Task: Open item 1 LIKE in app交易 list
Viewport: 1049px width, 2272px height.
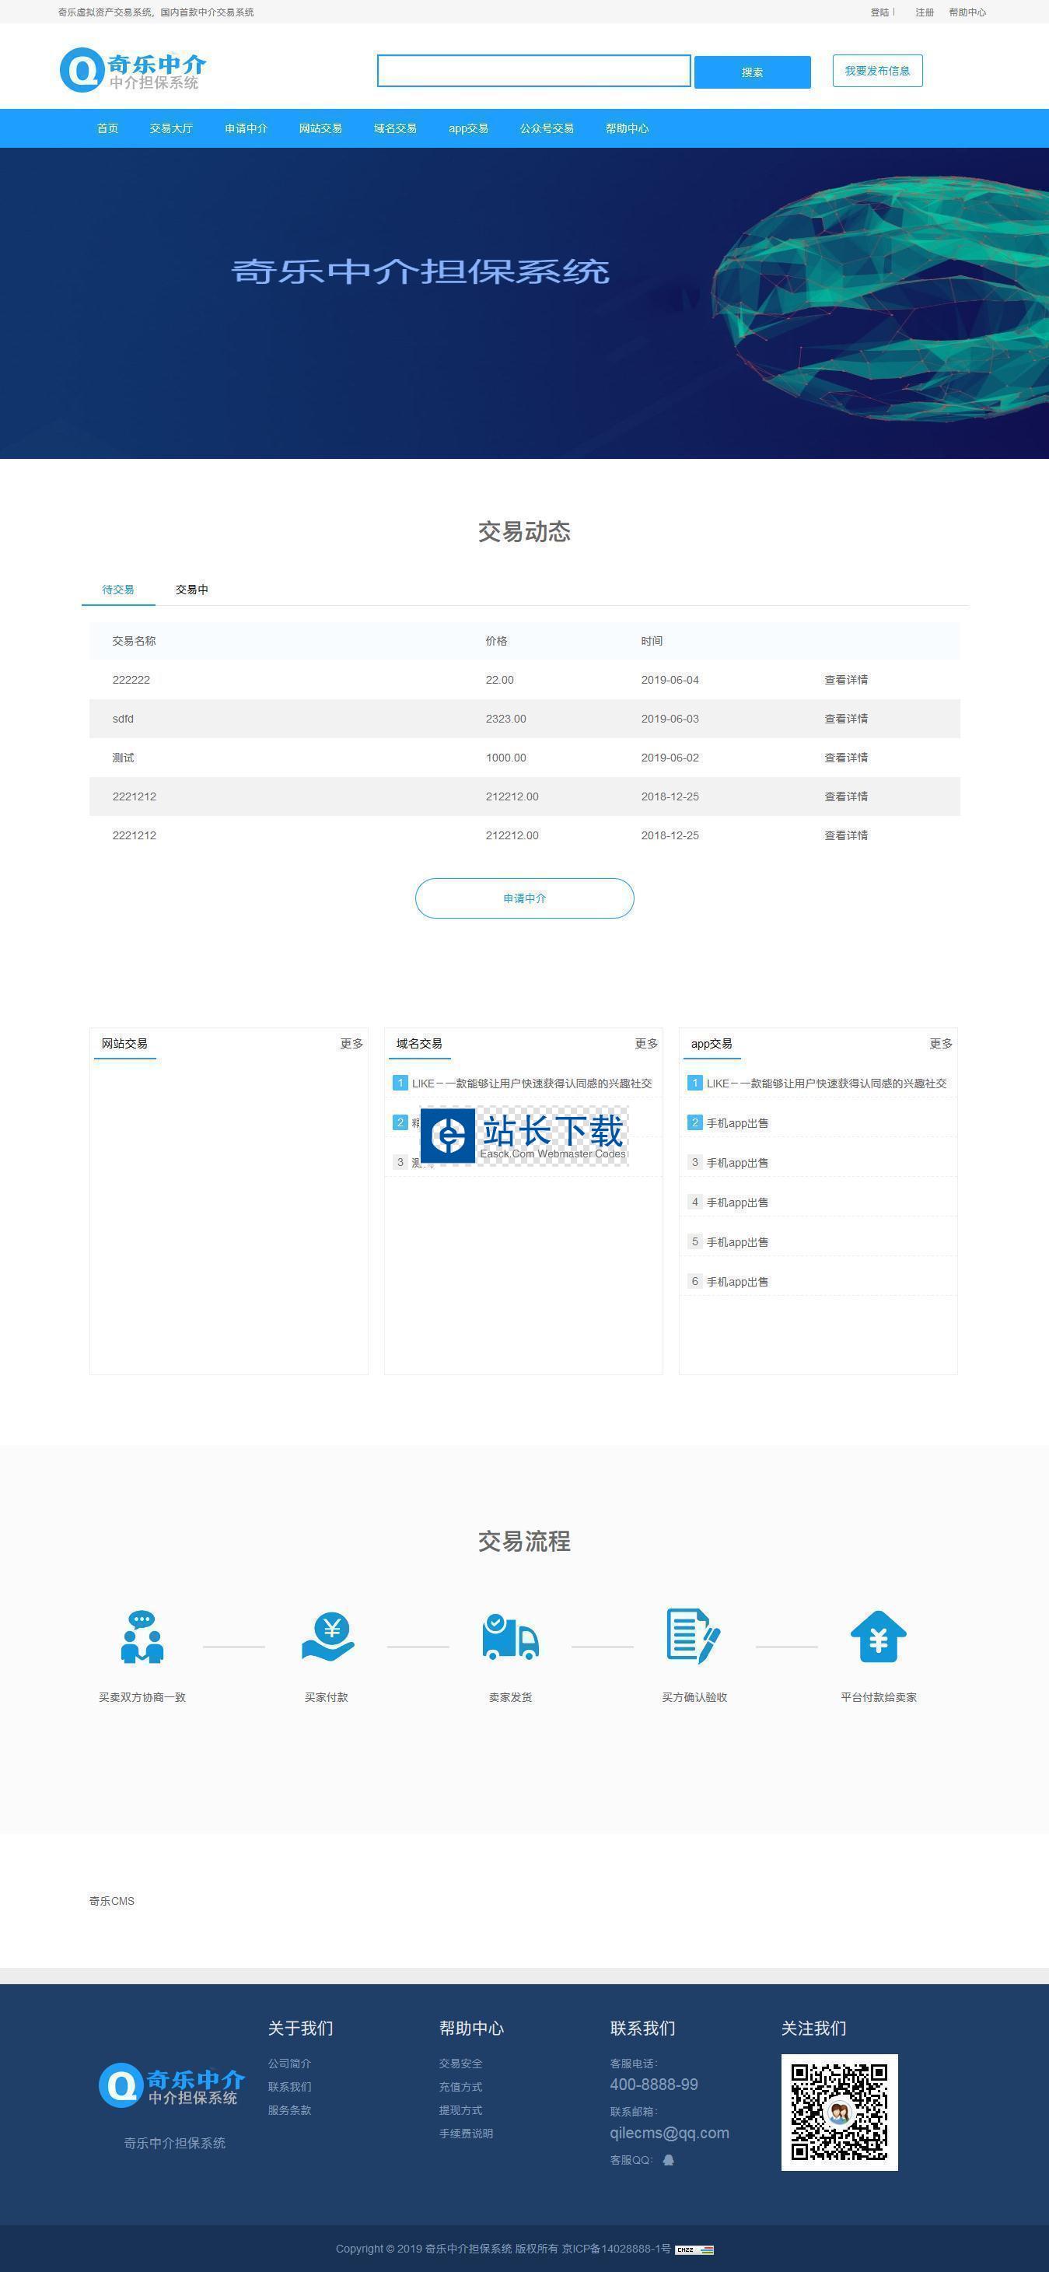Action: [x=826, y=1083]
